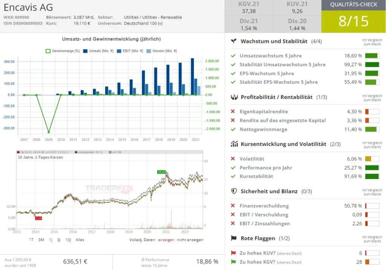Click the sector text Utilities / Utilities - Renewable
386x270 pixels.
(153, 17)
